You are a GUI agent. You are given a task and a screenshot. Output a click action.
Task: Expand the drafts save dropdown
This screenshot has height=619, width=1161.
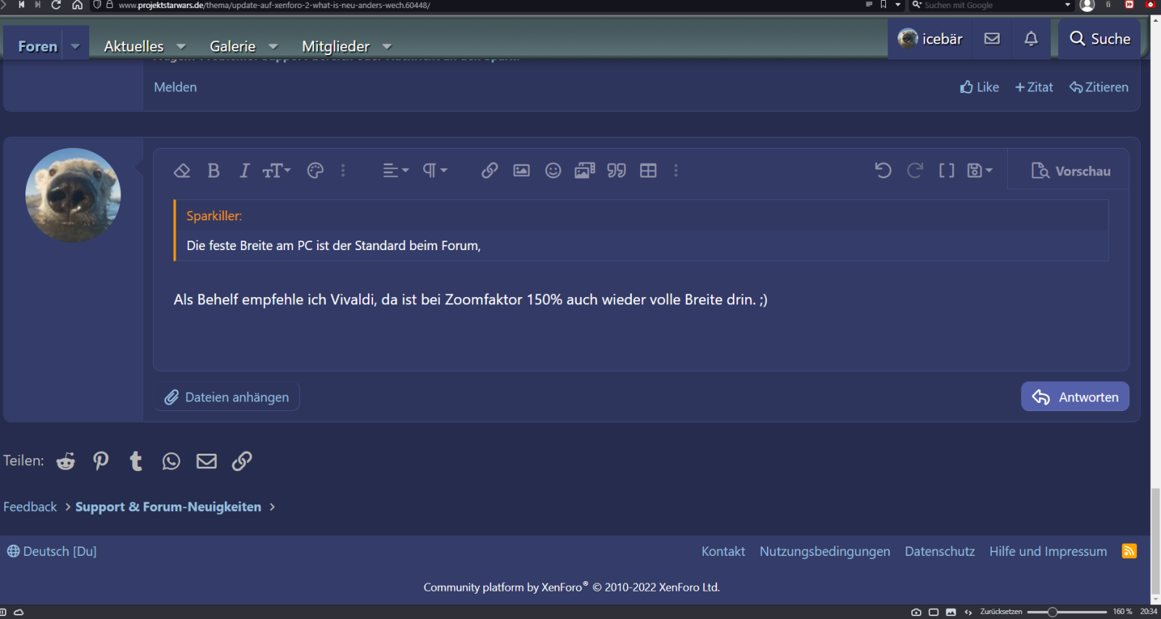[x=980, y=171]
